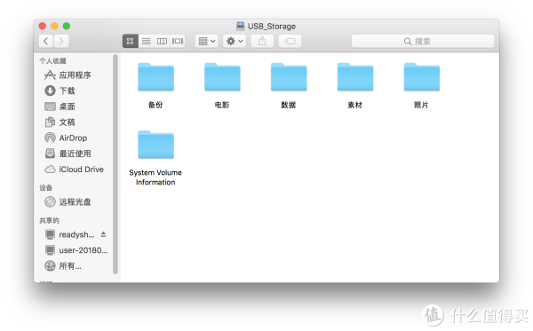Click the Share toolbar button
This screenshot has height=331, width=533.
click(x=262, y=41)
